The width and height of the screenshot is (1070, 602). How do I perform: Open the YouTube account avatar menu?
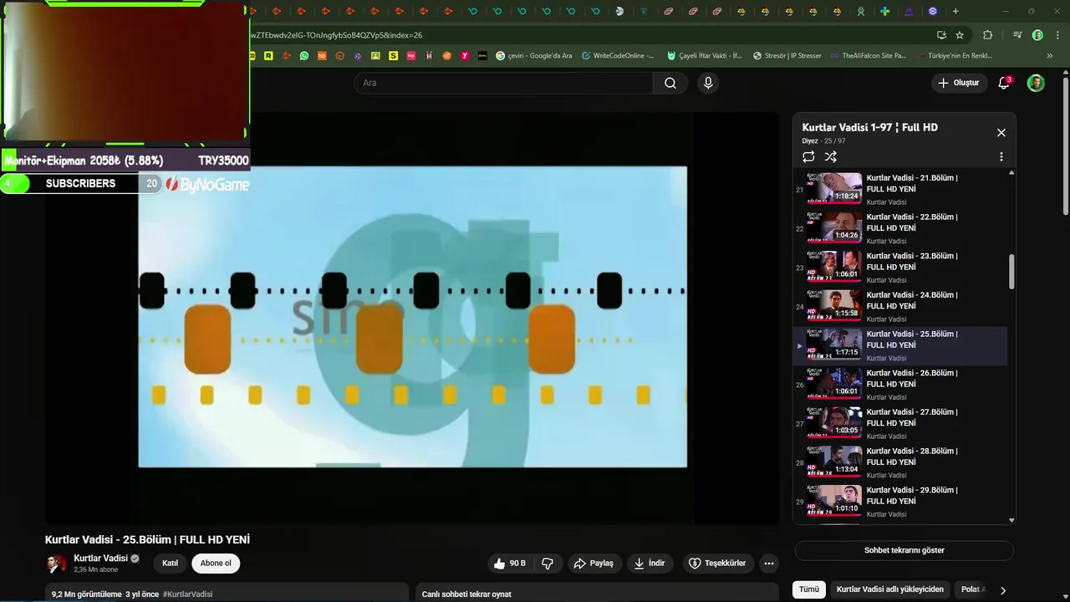click(1036, 83)
